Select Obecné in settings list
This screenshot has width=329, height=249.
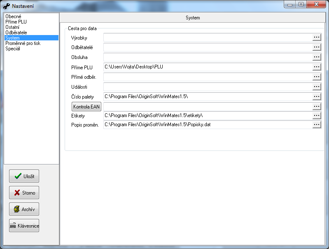click(x=13, y=16)
